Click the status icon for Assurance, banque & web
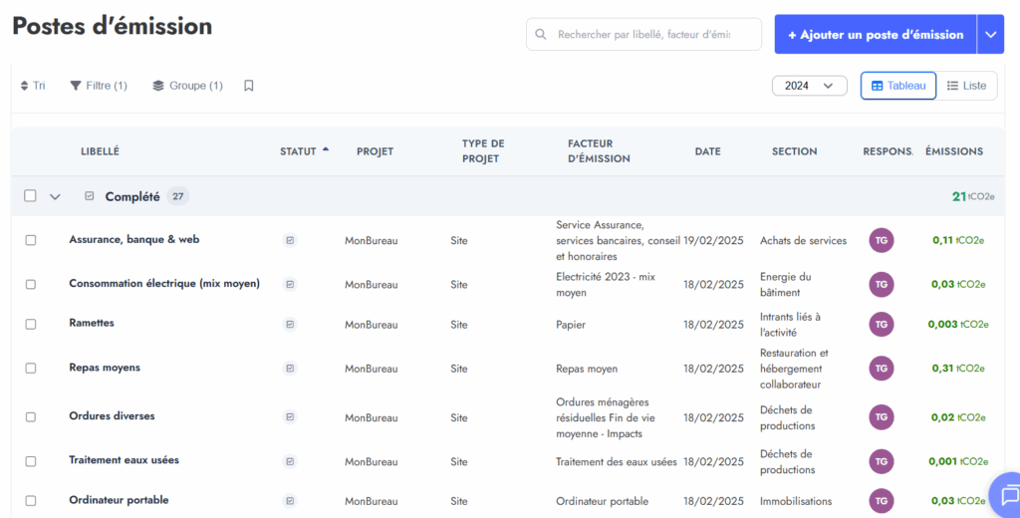 (x=290, y=240)
